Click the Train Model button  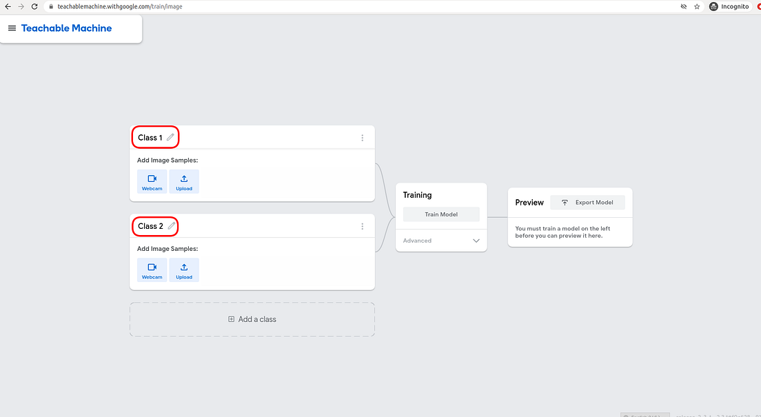click(441, 214)
